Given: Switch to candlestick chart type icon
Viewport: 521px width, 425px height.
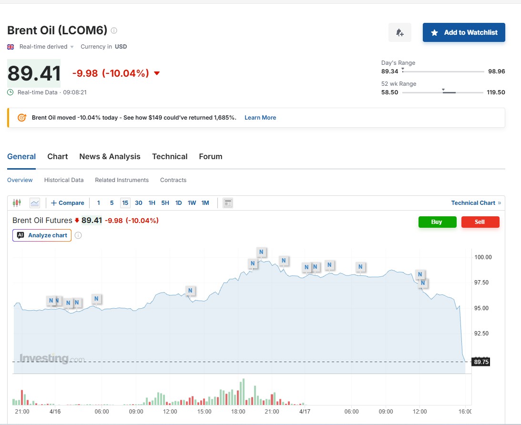Looking at the screenshot, I should tap(17, 203).
